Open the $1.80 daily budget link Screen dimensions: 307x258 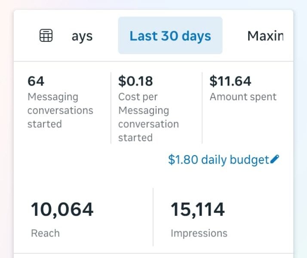218,160
